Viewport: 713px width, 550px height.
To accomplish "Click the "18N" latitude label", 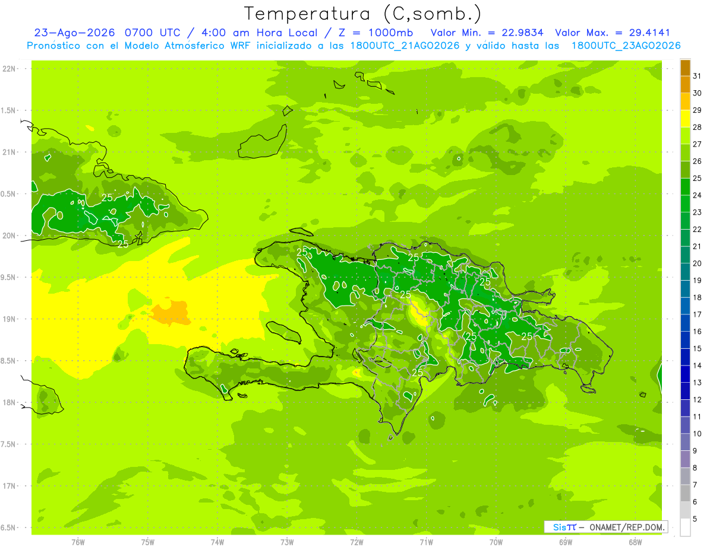I will coord(8,402).
